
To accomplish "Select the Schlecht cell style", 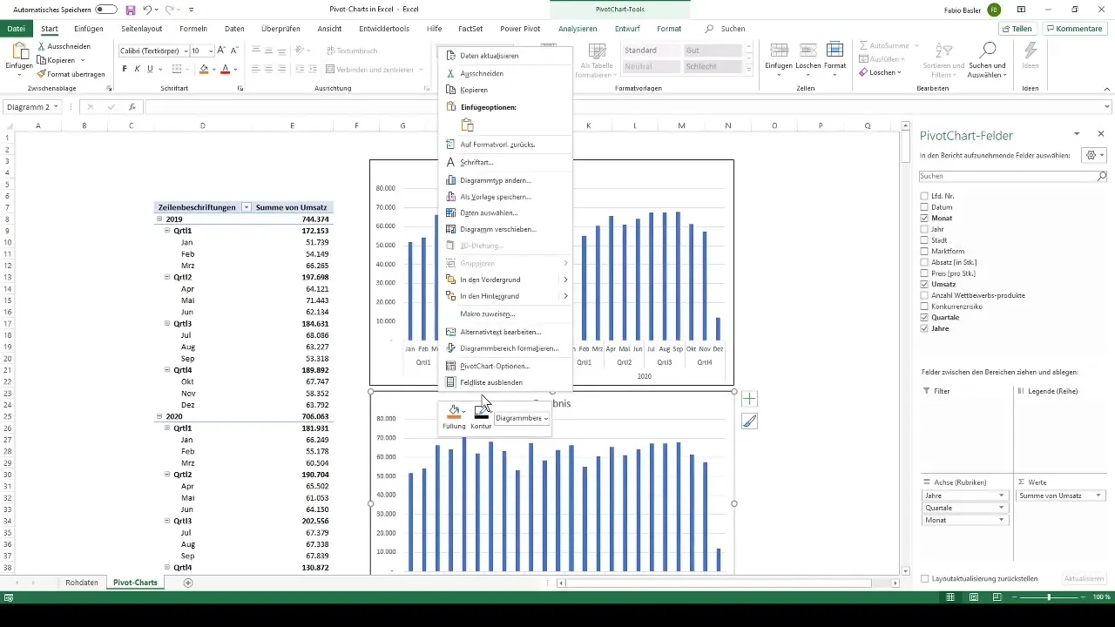I will point(713,66).
